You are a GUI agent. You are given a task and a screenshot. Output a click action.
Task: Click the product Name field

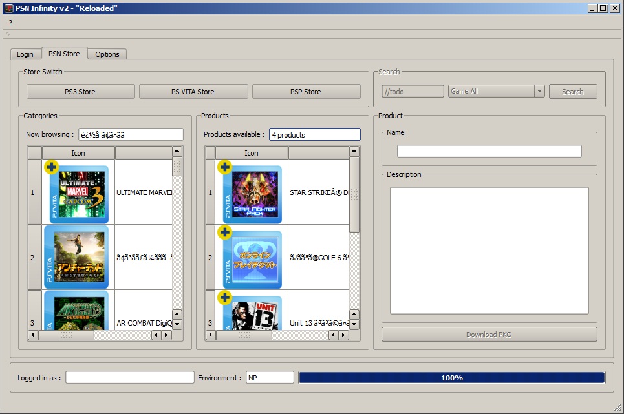pyautogui.click(x=489, y=151)
